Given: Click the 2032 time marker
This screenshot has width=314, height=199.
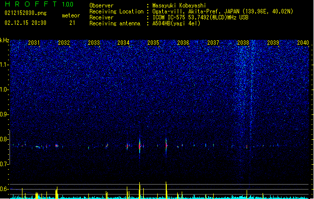Looking at the screenshot, I should coord(64,43).
